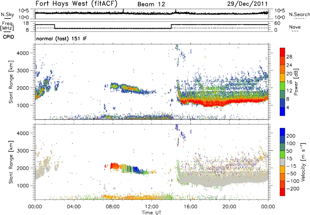Select the 'Beam 12' label
This screenshot has width=310, height=215.
click(151, 4)
